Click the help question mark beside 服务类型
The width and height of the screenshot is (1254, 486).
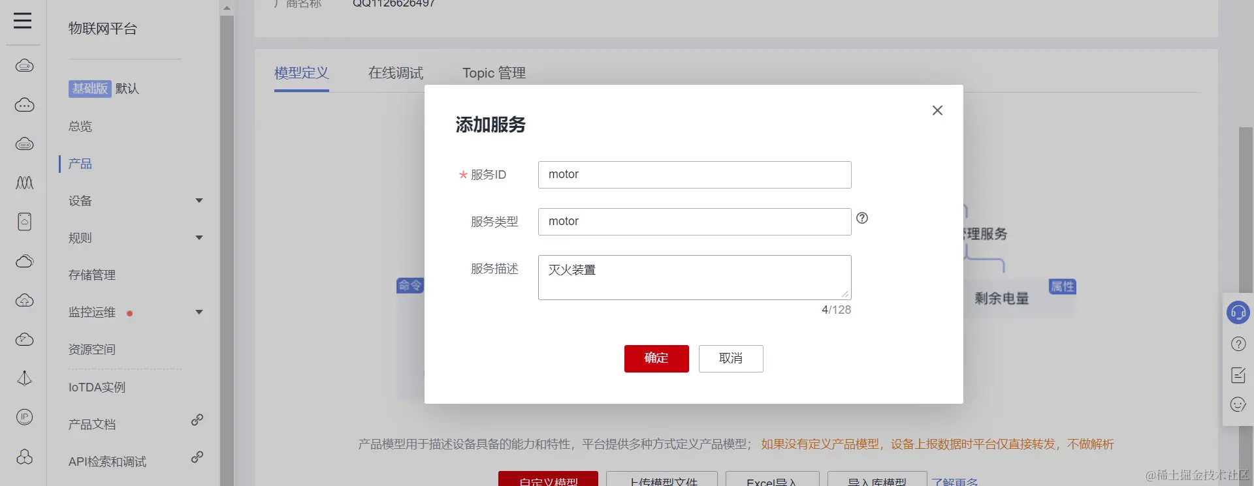pos(862,218)
